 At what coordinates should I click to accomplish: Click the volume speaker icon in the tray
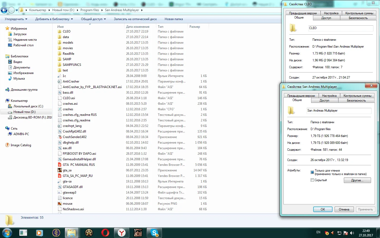(x=352, y=233)
